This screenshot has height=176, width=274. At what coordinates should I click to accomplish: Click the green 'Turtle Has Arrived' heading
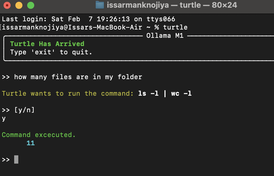47,44
